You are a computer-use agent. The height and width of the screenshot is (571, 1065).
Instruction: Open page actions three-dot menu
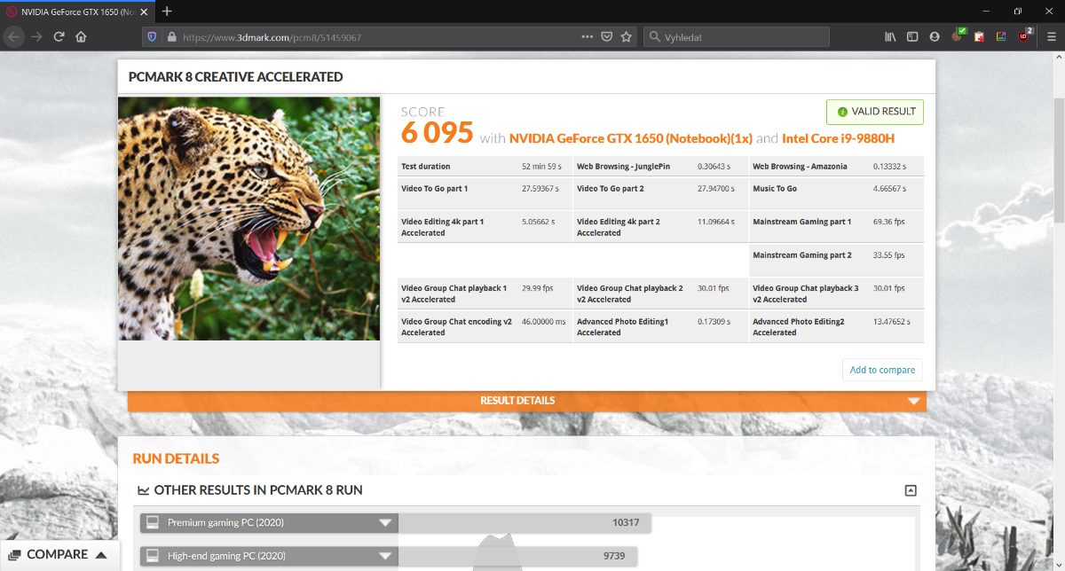click(x=587, y=37)
